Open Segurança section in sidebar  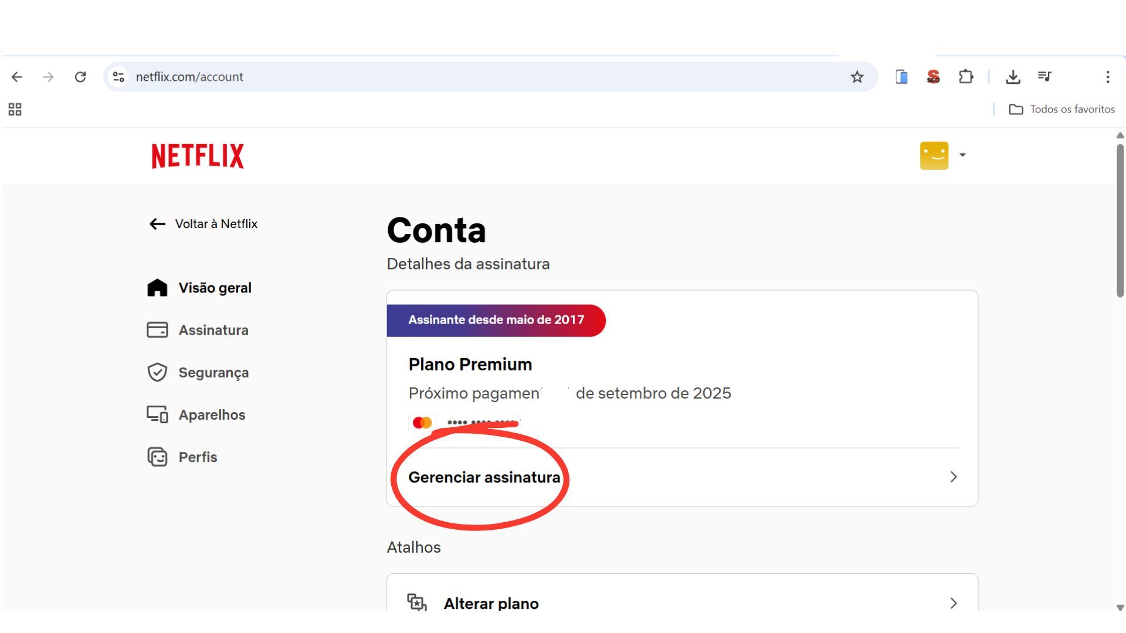[198, 372]
